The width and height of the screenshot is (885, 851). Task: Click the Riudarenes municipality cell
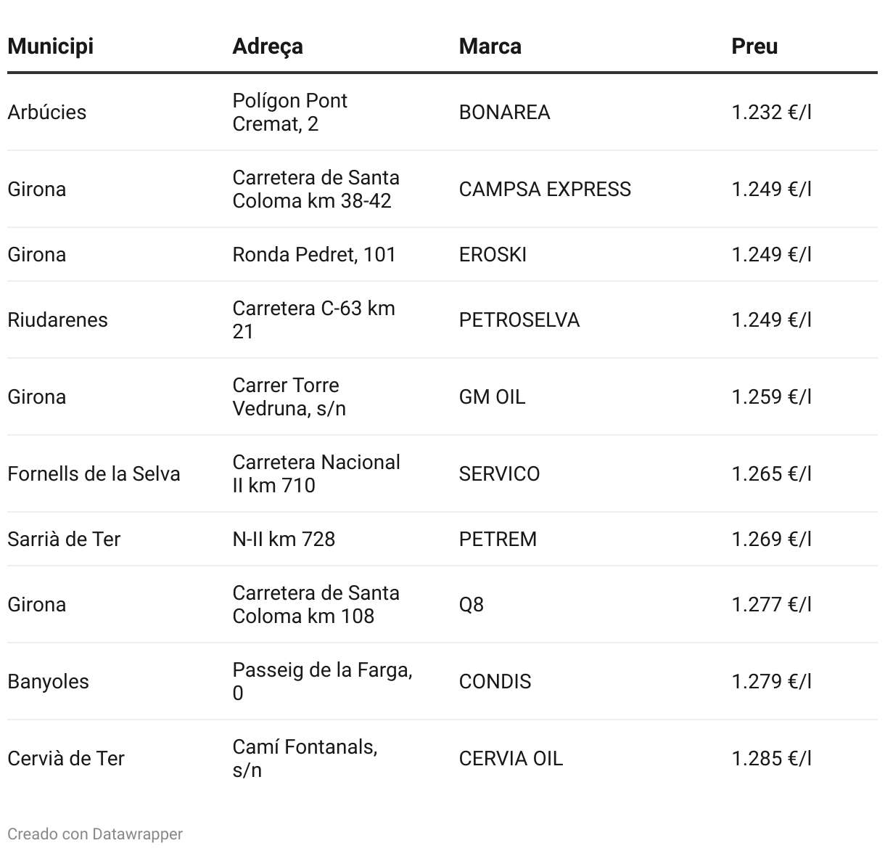point(57,320)
